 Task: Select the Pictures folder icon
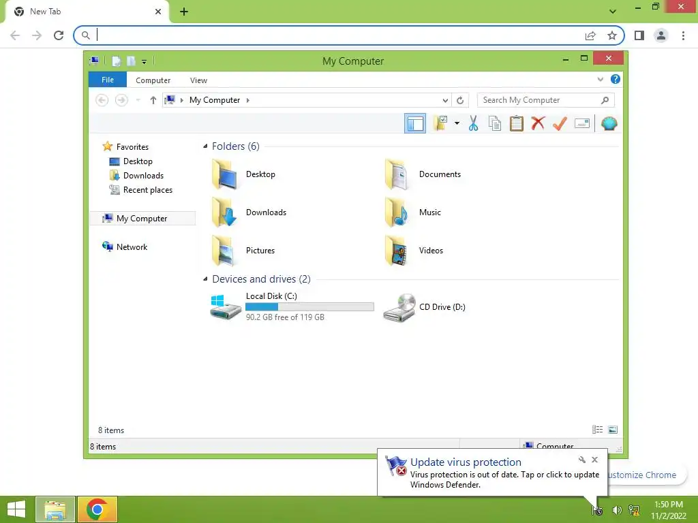coord(224,251)
